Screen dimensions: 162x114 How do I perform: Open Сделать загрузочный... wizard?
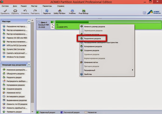(x=15, y=53)
